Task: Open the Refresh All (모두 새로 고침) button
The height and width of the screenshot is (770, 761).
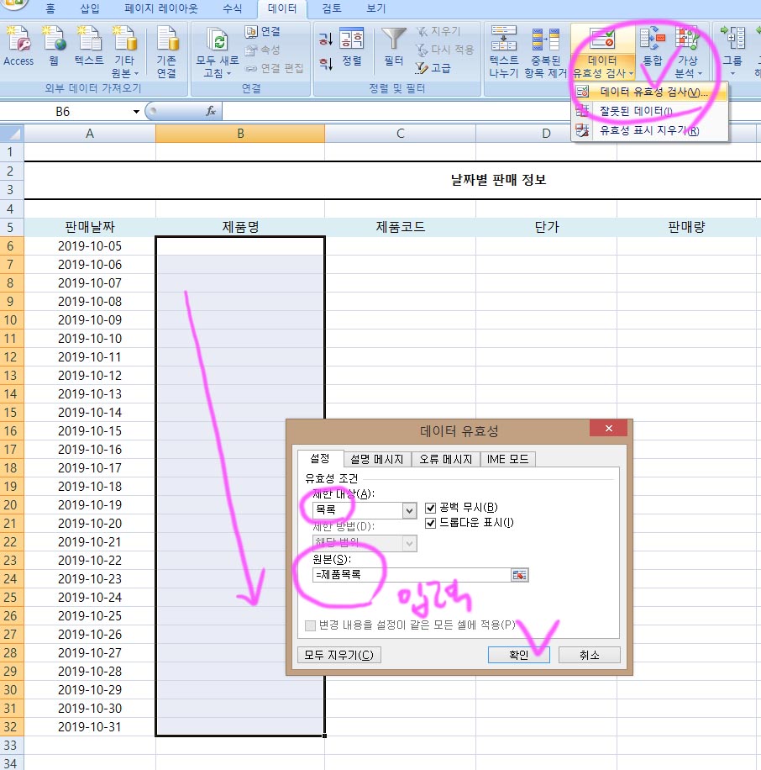Action: pos(218,51)
